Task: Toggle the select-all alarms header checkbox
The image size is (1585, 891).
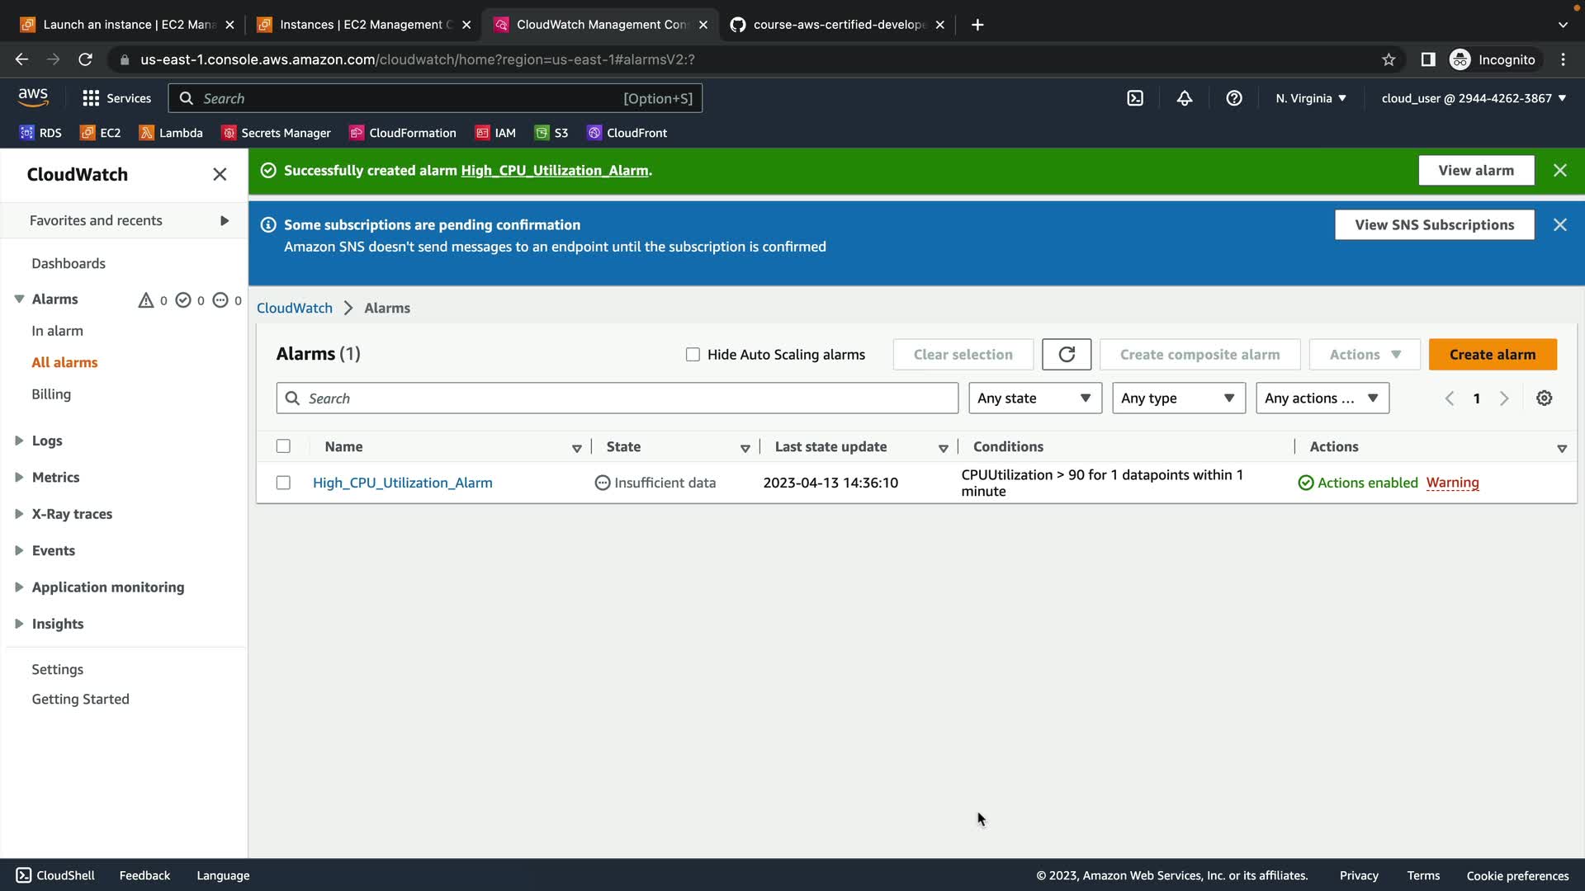Action: 283,446
